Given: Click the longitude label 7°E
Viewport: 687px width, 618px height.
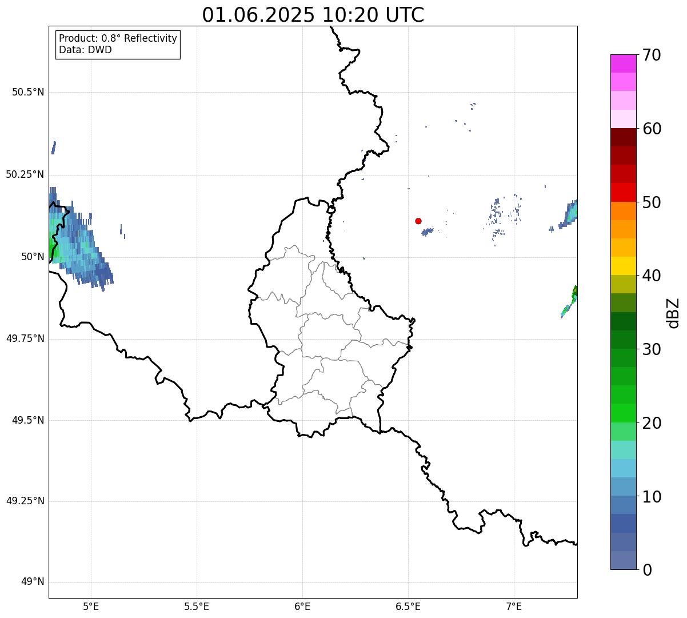Looking at the screenshot, I should click(514, 606).
